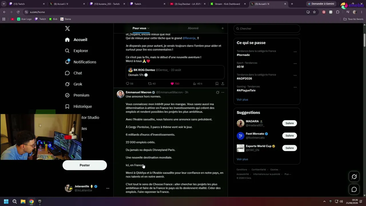Image resolution: width=366 pixels, height=206 pixels.
Task: Open Tous les favoris folder
Action: (353, 19)
